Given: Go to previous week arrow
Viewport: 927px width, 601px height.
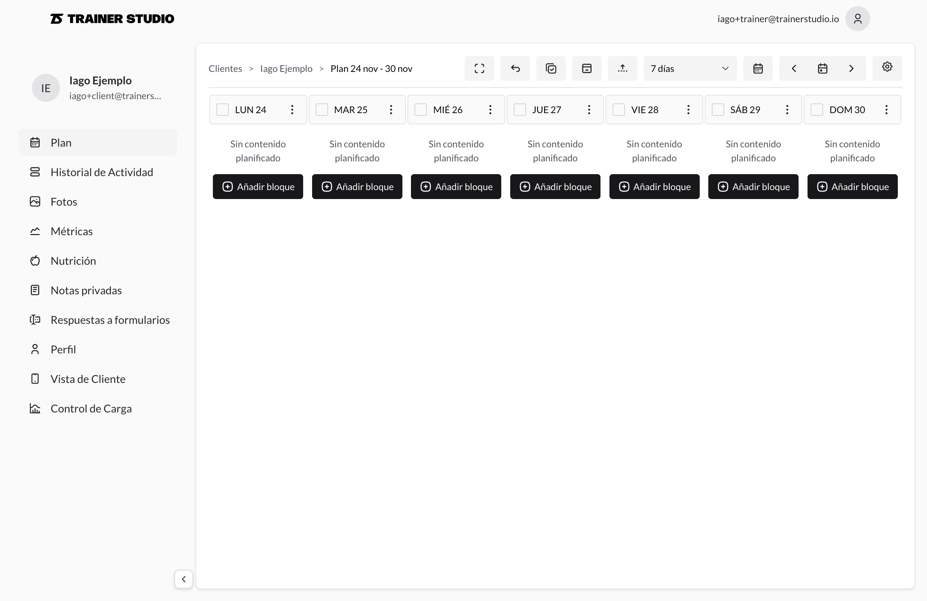Looking at the screenshot, I should (x=794, y=68).
